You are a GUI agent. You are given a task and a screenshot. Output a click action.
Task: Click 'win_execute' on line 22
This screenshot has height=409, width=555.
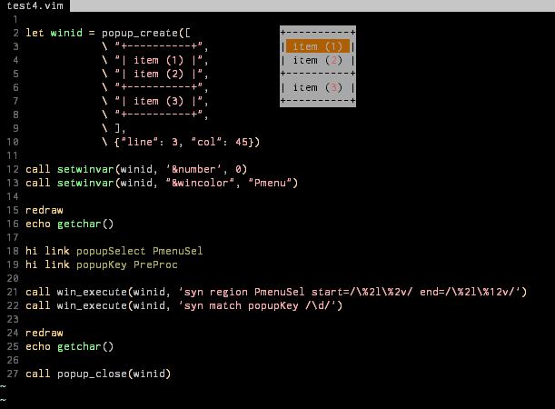coord(92,305)
